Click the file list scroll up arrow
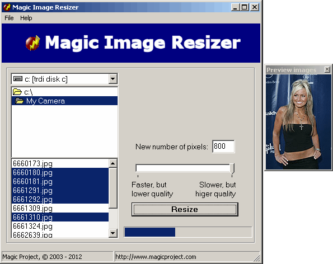 113,163
